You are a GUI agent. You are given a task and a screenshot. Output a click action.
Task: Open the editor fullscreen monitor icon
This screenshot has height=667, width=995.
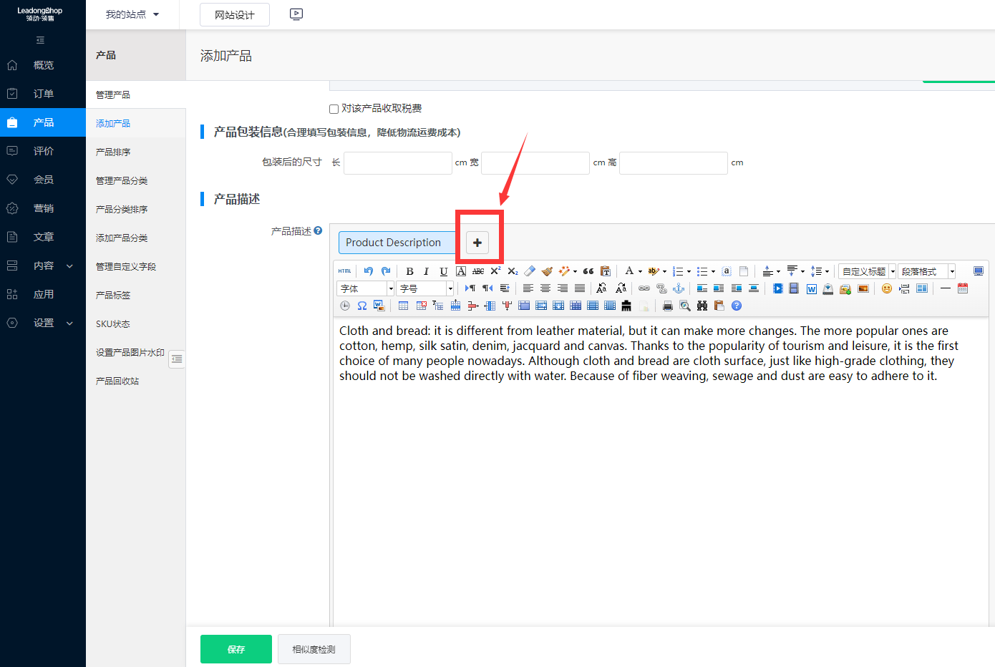978,271
